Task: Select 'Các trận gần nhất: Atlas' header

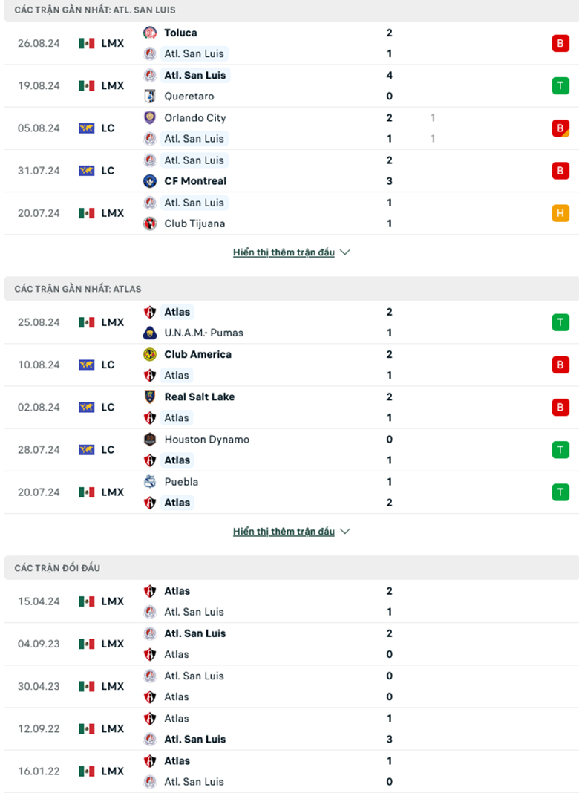Action: click(77, 289)
